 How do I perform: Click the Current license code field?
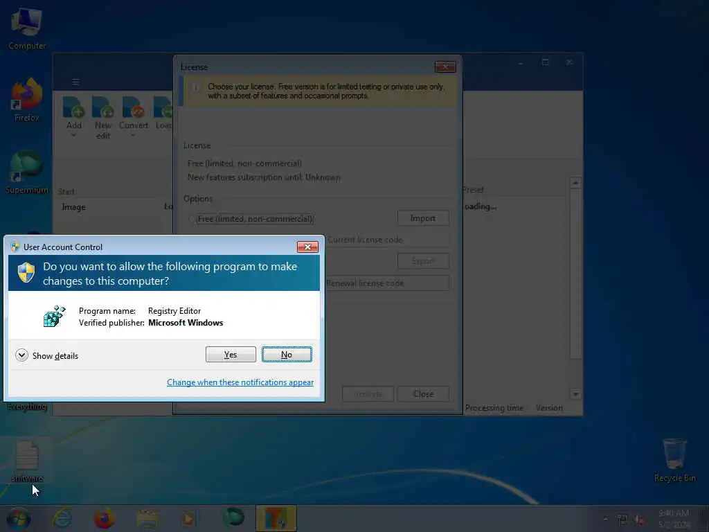point(387,240)
